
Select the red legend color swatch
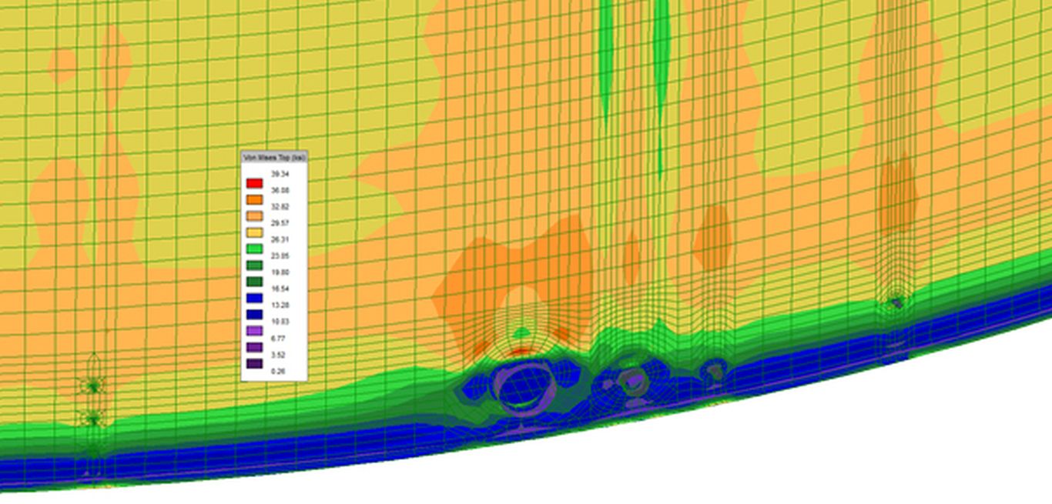pyautogui.click(x=254, y=183)
